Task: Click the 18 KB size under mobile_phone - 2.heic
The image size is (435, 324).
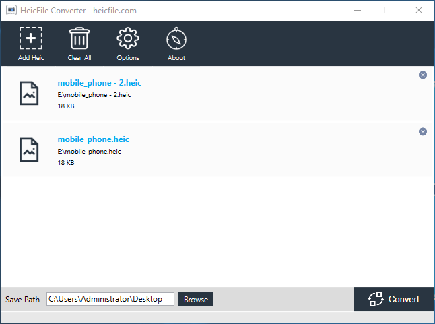Action: coord(66,106)
